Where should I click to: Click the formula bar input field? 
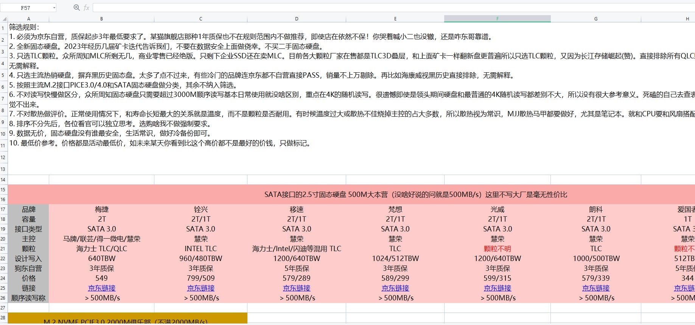point(393,8)
